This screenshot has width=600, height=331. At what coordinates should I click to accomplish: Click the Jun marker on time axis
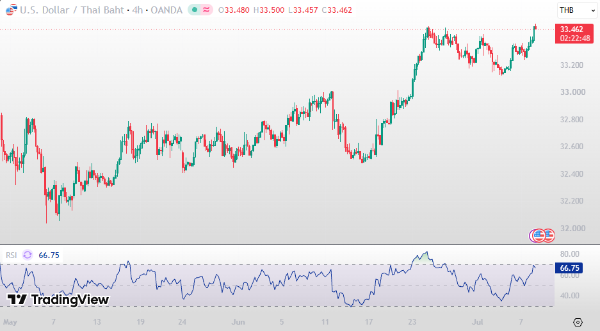point(238,322)
